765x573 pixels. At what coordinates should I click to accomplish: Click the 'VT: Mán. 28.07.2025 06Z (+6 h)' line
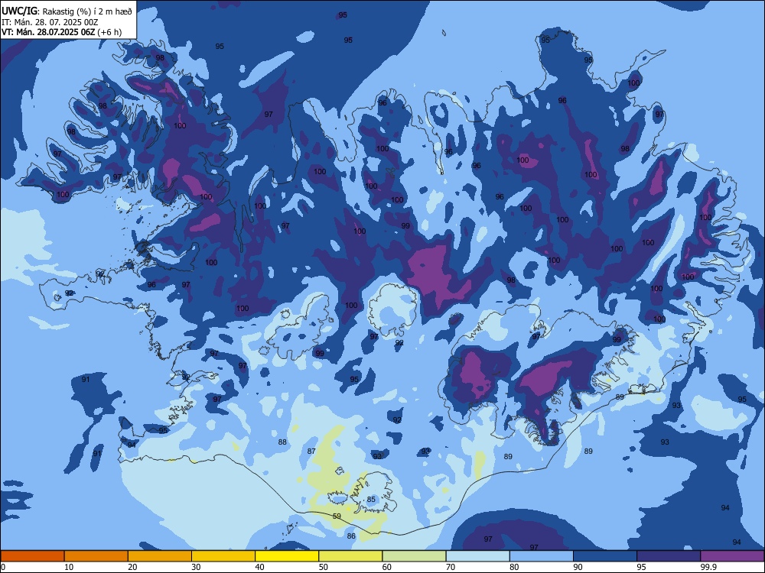(62, 32)
